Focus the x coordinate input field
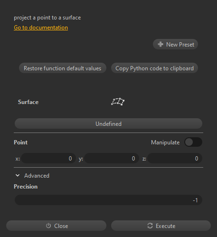217x237 pixels. 48,158
